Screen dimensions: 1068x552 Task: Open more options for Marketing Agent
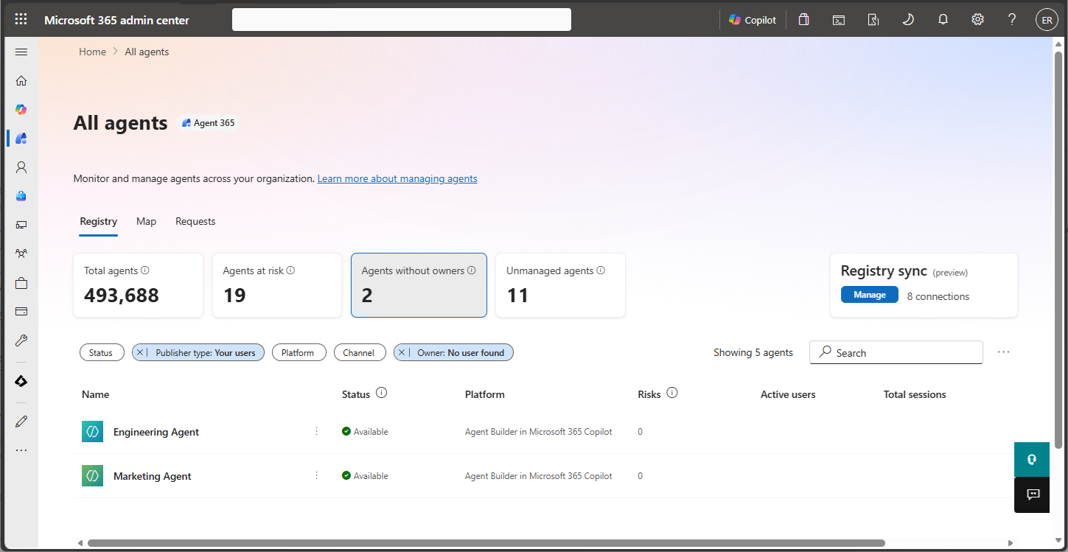[317, 476]
